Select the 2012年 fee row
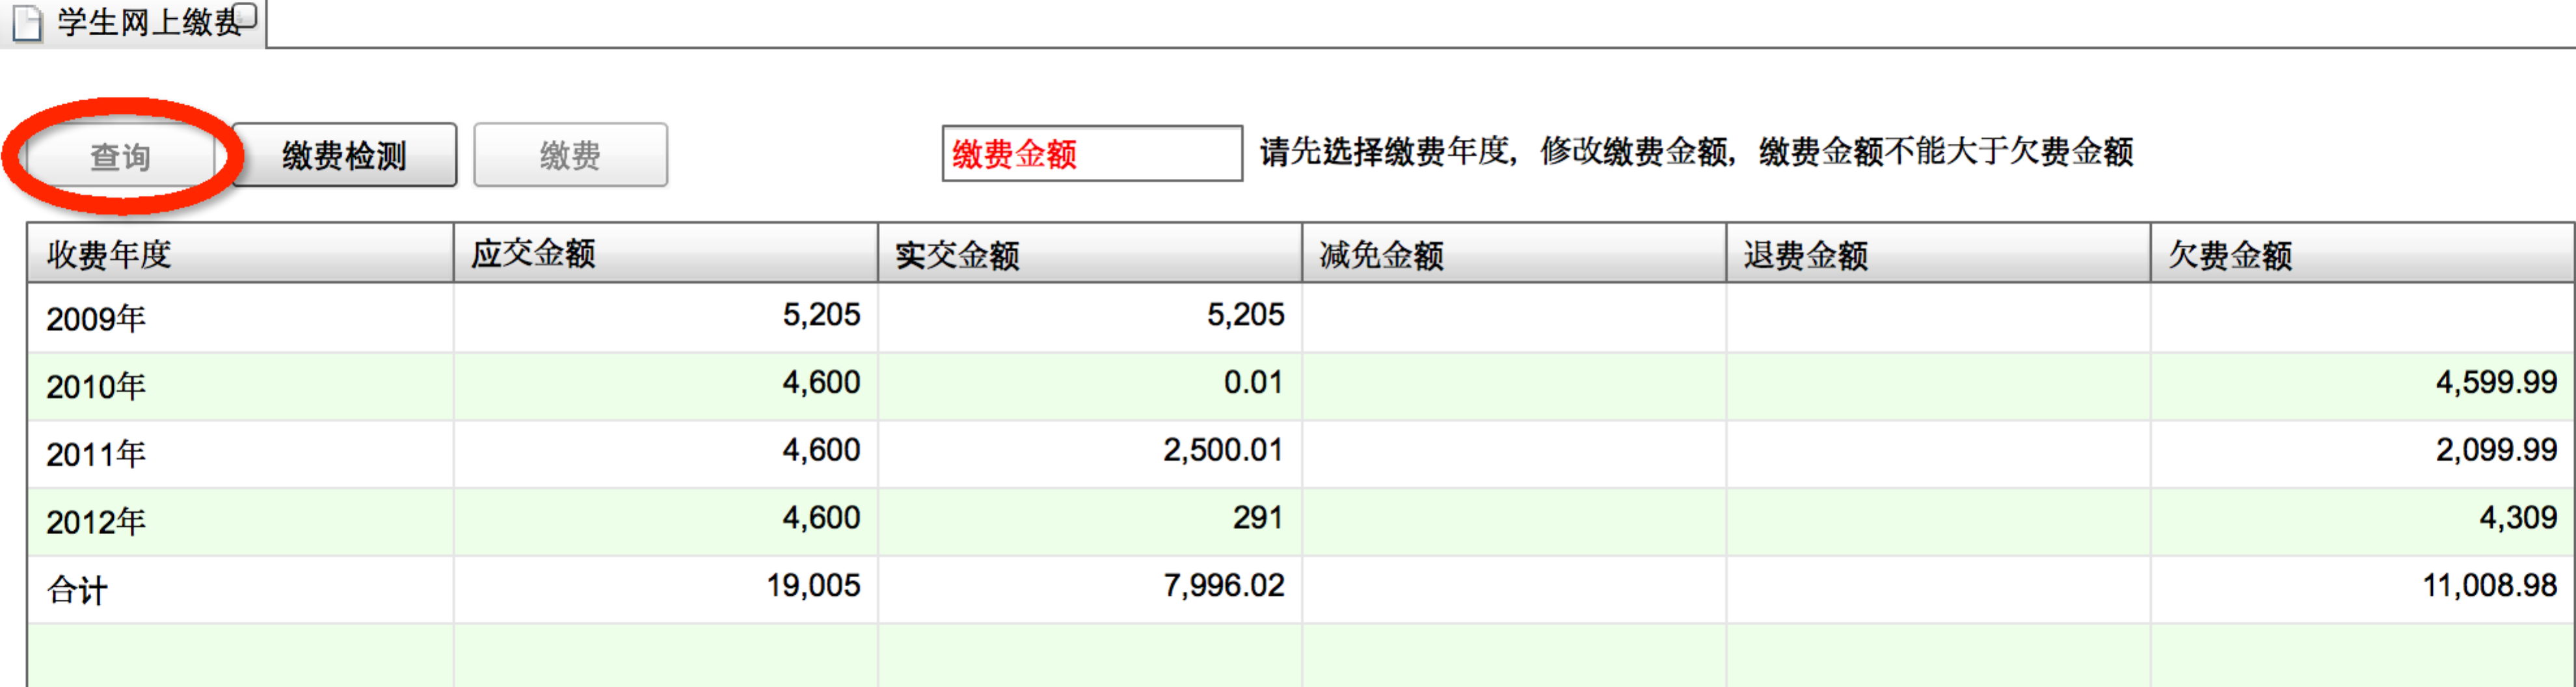 pos(96,521)
